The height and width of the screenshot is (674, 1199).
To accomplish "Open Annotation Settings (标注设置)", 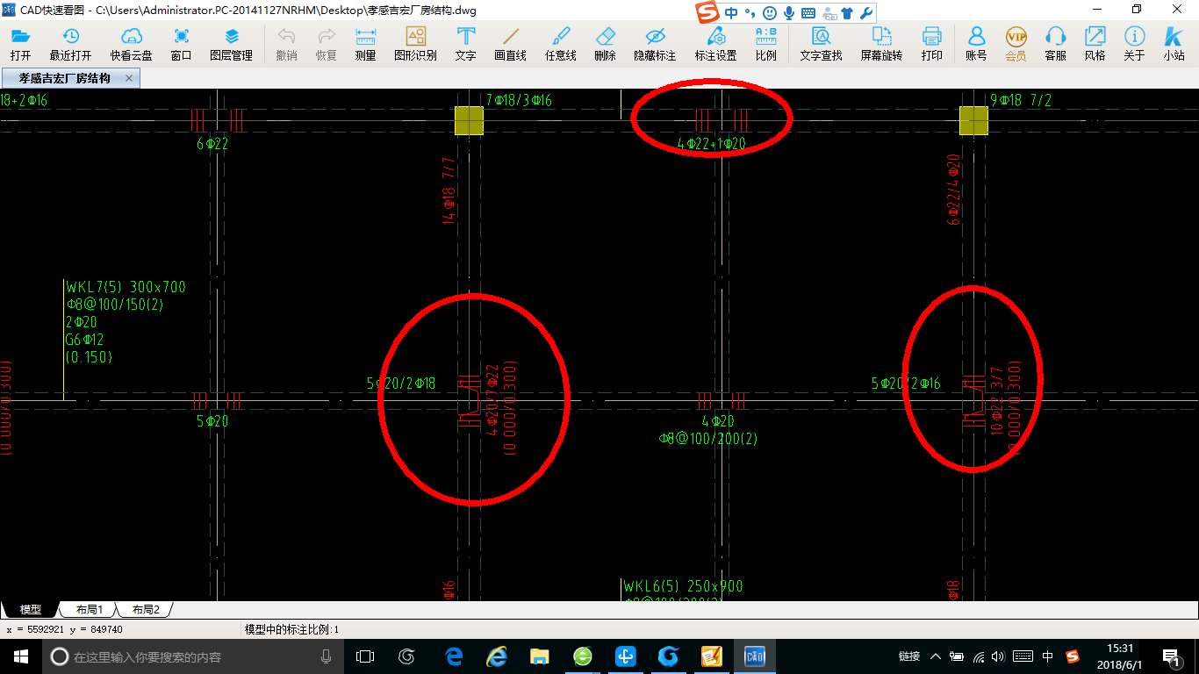I will coord(715,44).
